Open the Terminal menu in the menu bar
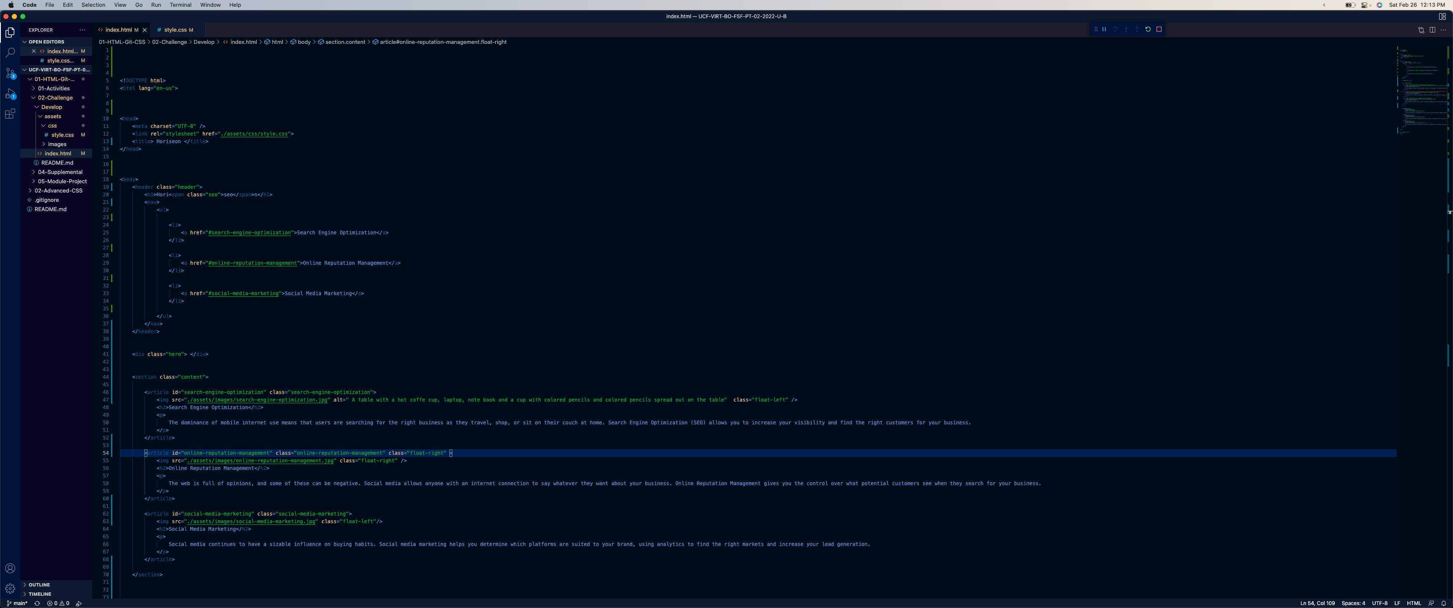The height and width of the screenshot is (608, 1453). point(180,5)
